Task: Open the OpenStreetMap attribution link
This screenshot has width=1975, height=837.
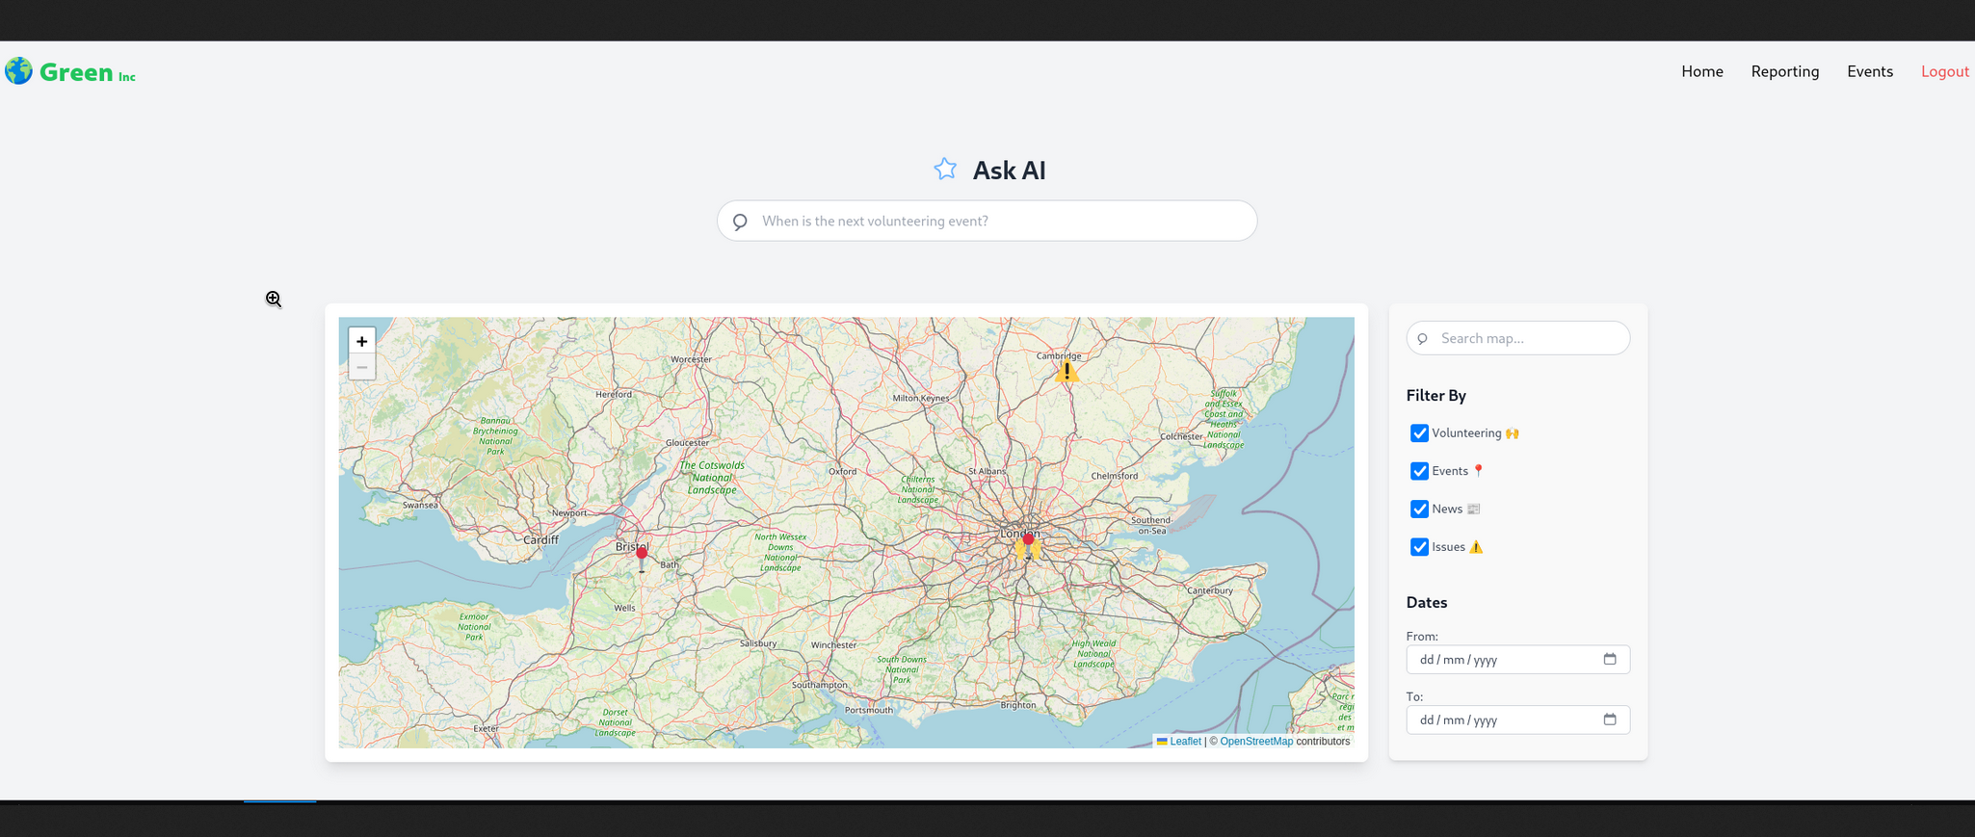Action: (1256, 742)
